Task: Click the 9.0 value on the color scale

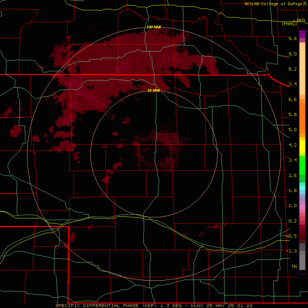Action: (293, 54)
